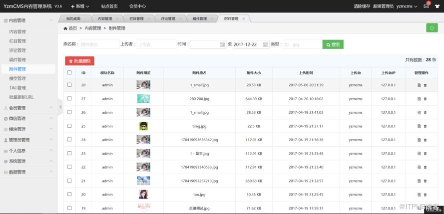Image resolution: width=444 pixels, height=214 pixels.
Task: Delete 170419093636342.jpg attachment
Action: (x=425, y=140)
